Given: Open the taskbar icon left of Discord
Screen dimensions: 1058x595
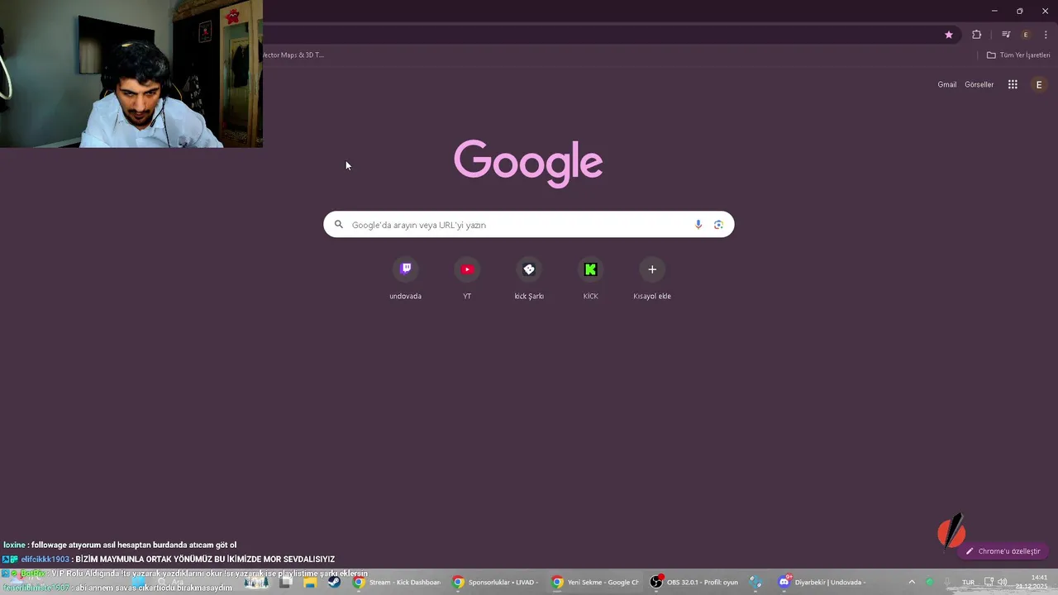Looking at the screenshot, I should tap(756, 583).
